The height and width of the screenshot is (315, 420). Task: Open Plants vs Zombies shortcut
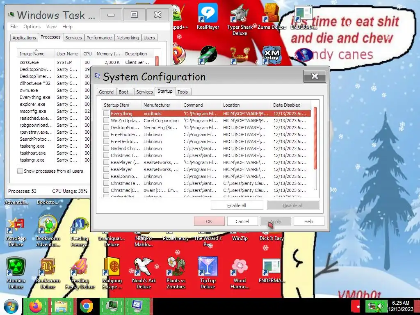coord(176,273)
